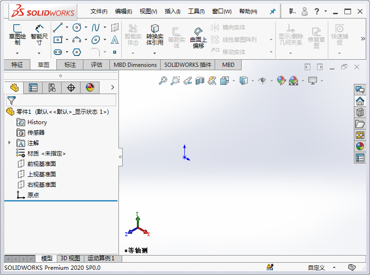Activate Smart Dimension (智能尺寸) tool
Image resolution: width=370 pixels, height=275 pixels.
pos(39,35)
